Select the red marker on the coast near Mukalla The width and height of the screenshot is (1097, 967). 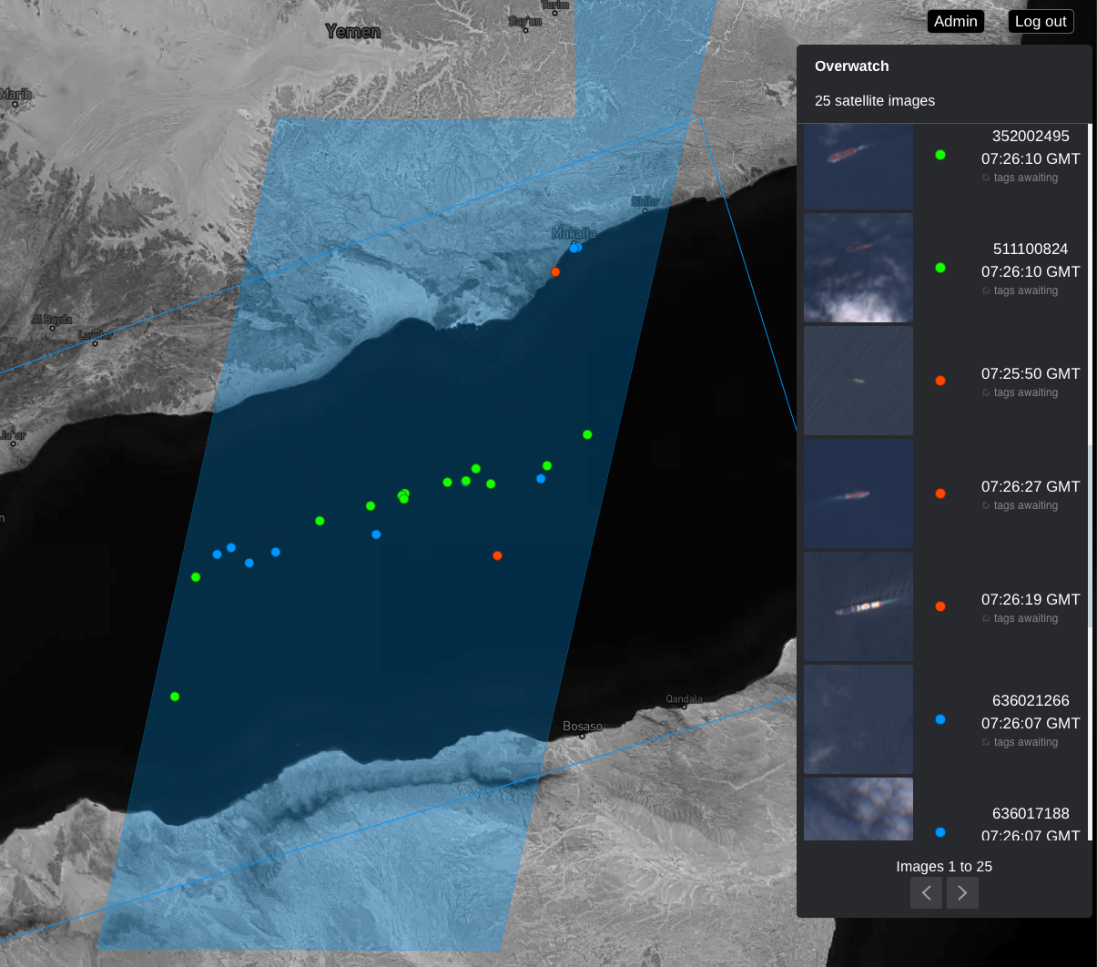tap(555, 272)
